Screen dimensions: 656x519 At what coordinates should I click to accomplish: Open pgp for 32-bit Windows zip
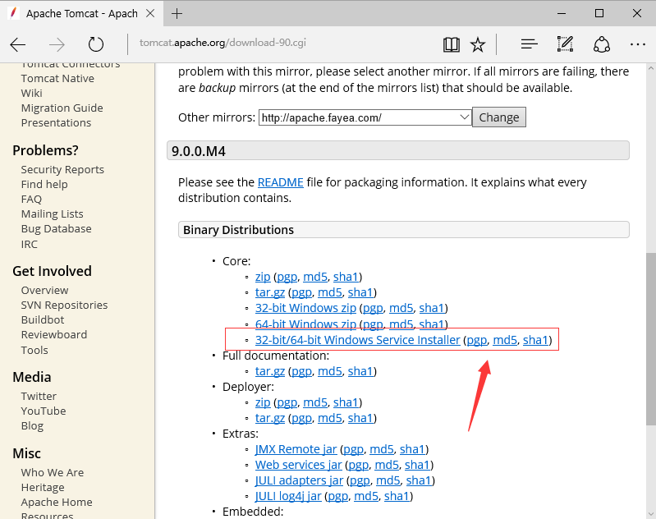click(x=373, y=309)
